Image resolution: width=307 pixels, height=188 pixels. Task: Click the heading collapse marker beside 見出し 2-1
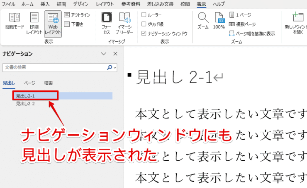(129, 75)
